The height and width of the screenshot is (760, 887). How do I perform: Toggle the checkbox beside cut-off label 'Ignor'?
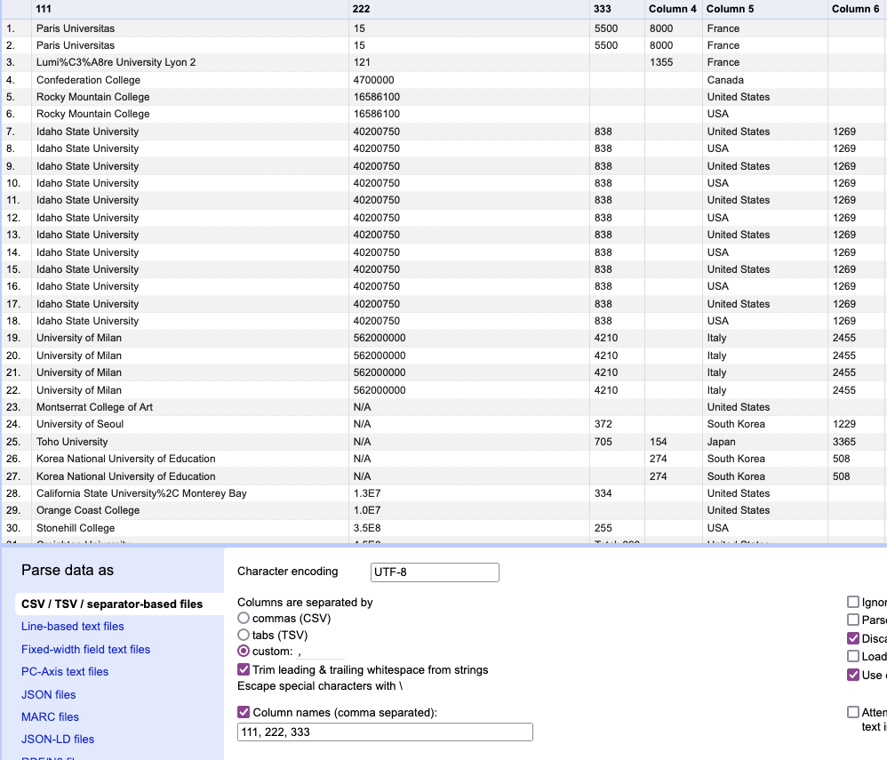(853, 602)
